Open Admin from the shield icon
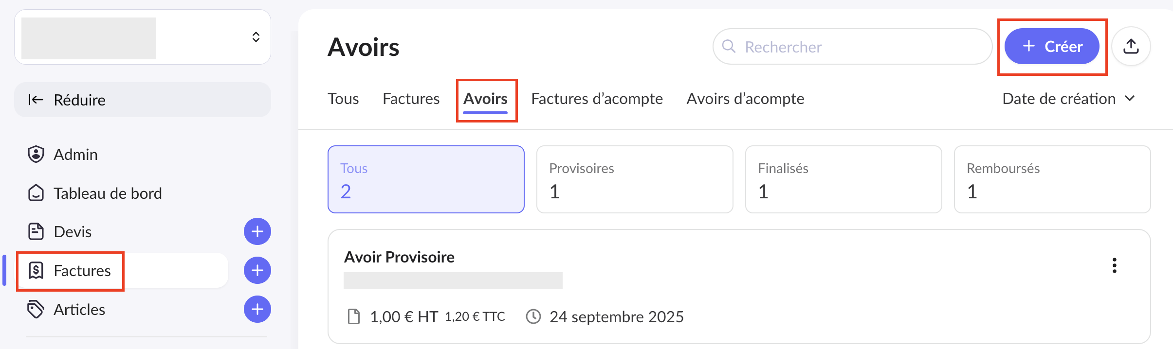This screenshot has width=1173, height=349. pos(36,154)
